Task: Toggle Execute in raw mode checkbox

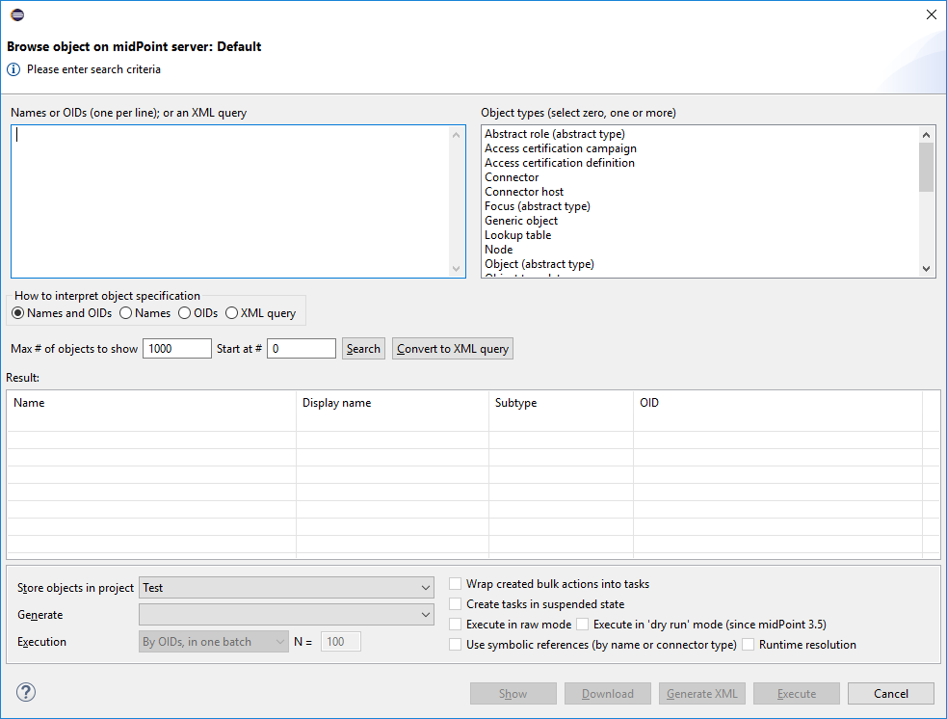Action: click(456, 625)
